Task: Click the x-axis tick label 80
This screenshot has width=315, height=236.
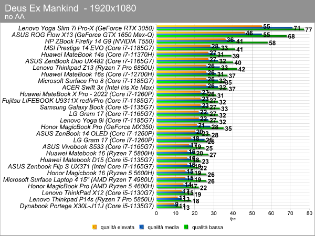Action: point(309,213)
